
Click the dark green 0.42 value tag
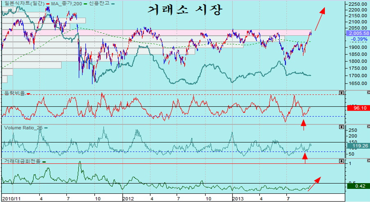tap(358, 186)
